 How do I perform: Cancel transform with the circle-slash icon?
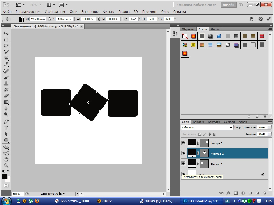pyautogui.click(x=261, y=19)
